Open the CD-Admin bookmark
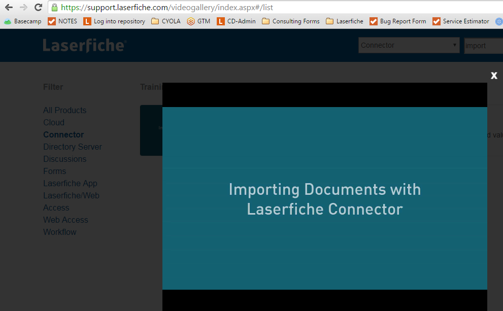 [x=236, y=21]
